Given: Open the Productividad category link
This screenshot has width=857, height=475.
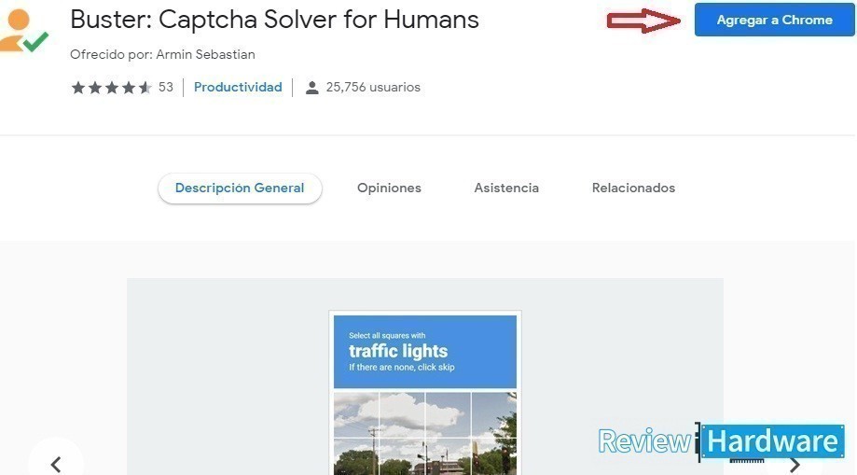Looking at the screenshot, I should (238, 87).
